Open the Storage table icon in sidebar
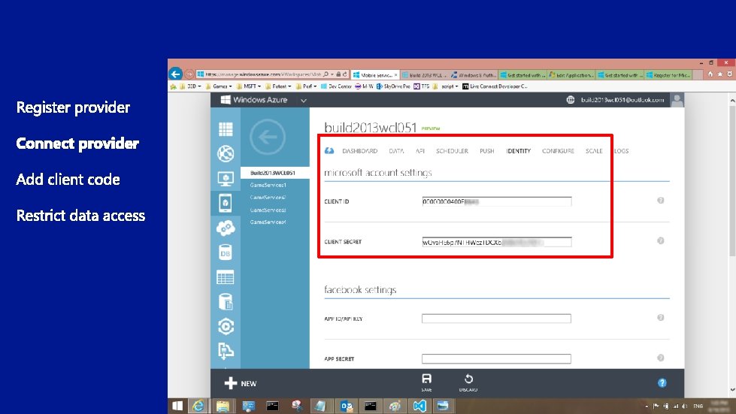 (226, 277)
